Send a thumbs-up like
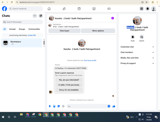The height and width of the screenshot is (122, 160). pyautogui.click(x=114, y=106)
